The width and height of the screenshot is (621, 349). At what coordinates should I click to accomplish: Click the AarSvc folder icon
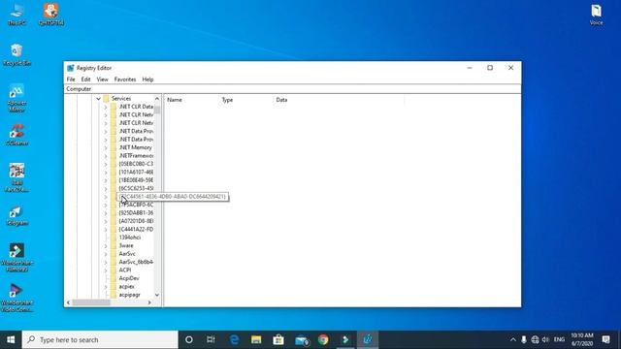(114, 254)
